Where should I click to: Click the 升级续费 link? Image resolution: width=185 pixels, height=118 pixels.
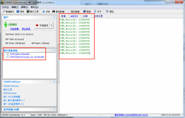14,29
